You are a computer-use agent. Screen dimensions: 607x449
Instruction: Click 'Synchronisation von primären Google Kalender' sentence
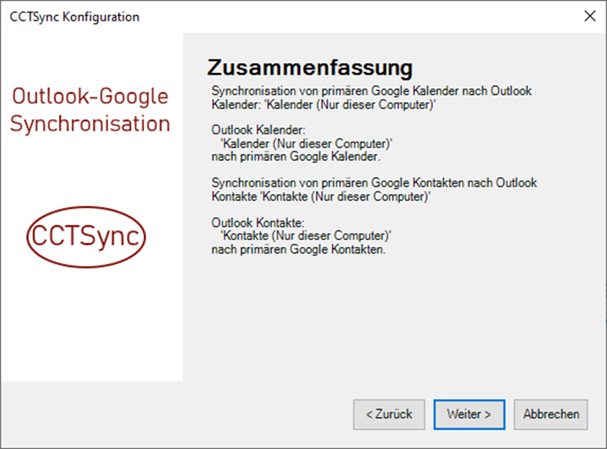[x=372, y=97]
